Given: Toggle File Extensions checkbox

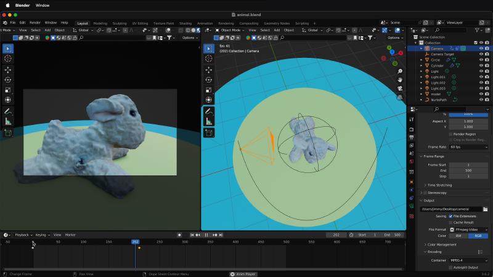Looking at the screenshot, I should [450, 216].
